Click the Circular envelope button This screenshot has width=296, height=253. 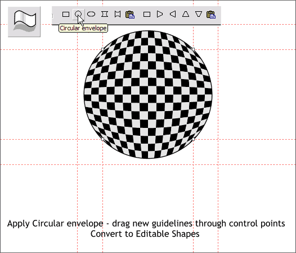coord(78,15)
